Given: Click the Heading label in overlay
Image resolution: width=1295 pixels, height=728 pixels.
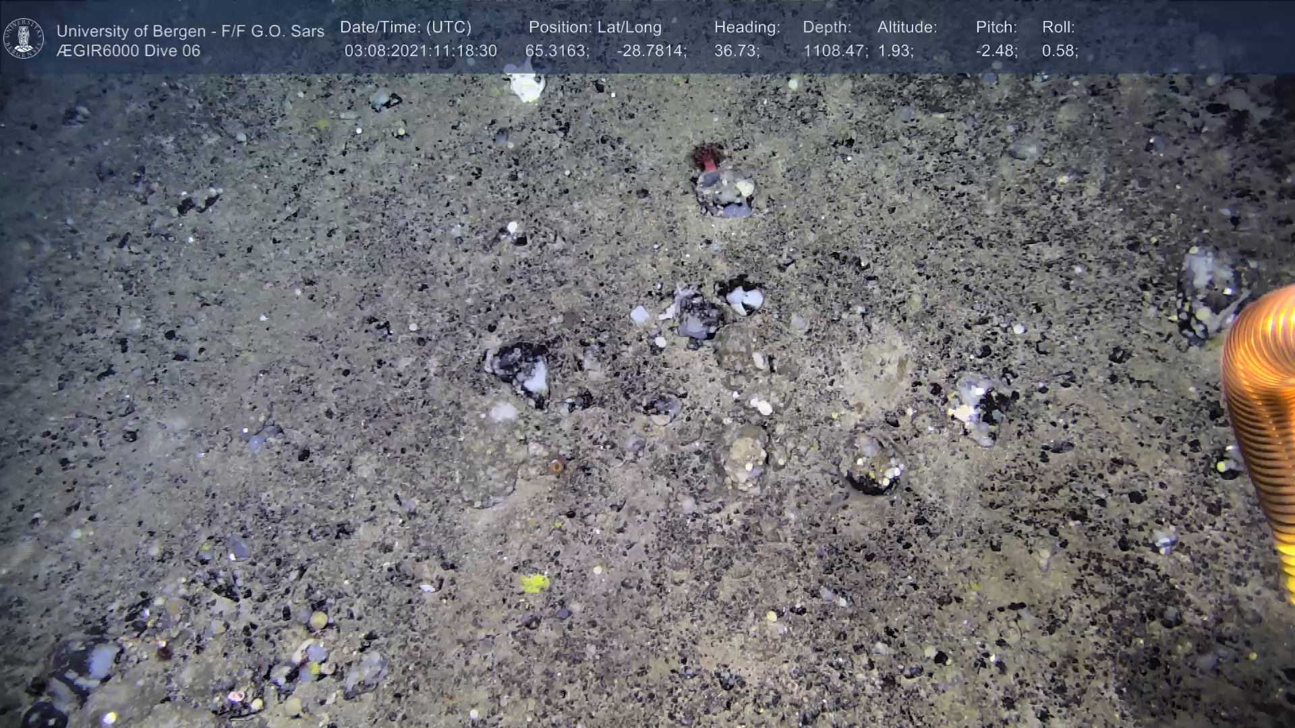Looking at the screenshot, I should point(747,28).
